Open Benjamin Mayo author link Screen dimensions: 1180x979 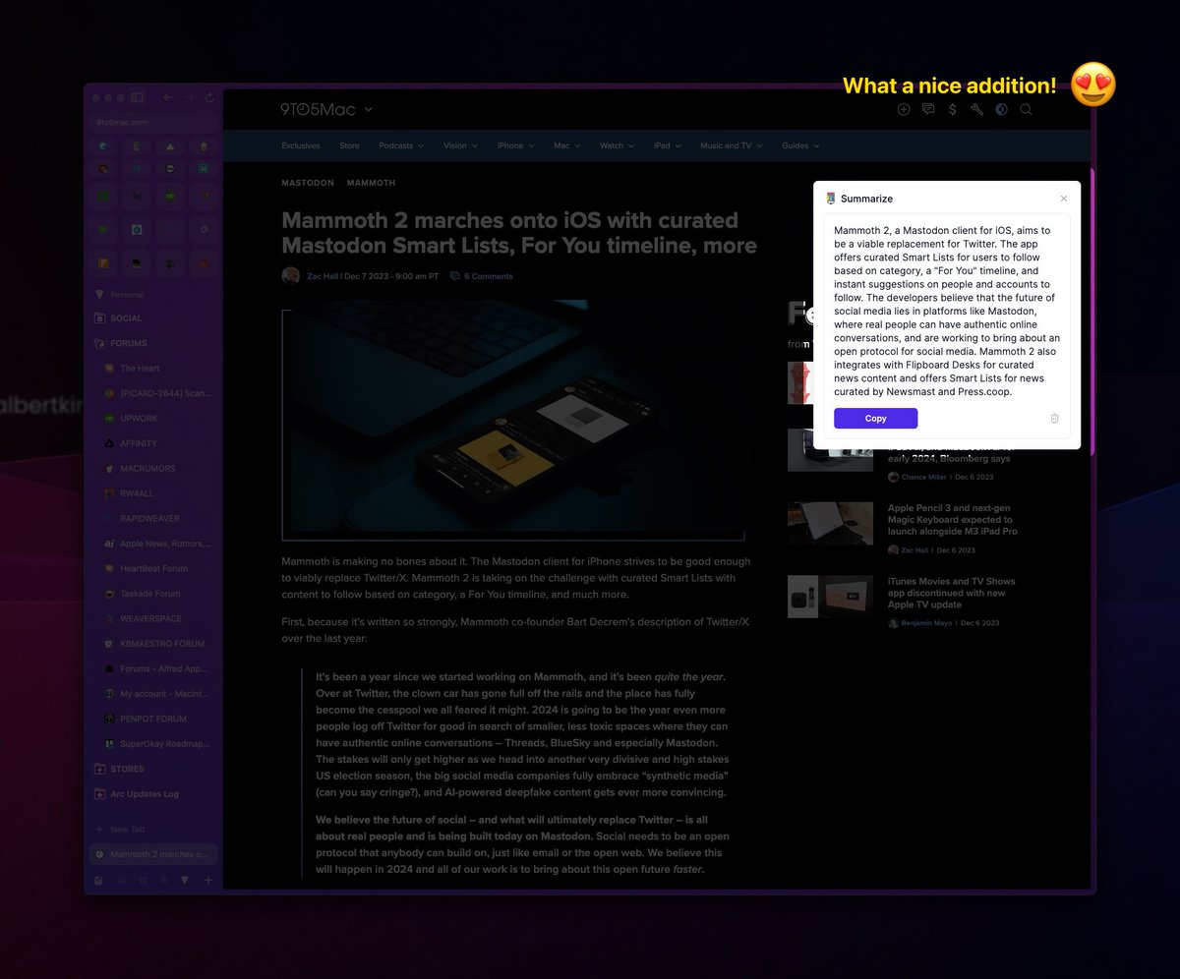point(927,623)
